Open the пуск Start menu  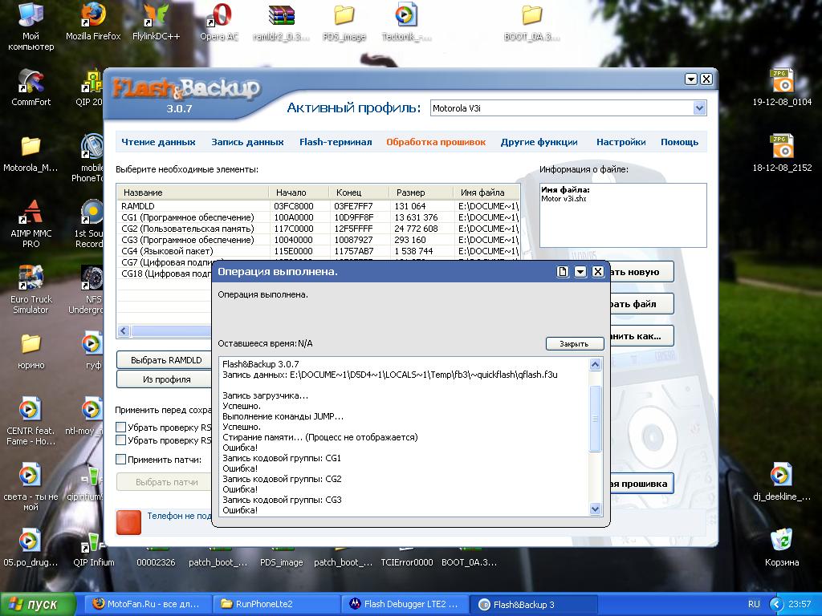(x=38, y=605)
